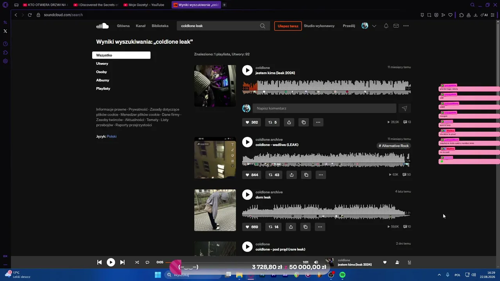Focus the Napisz komentarz comment field

[x=324, y=108]
